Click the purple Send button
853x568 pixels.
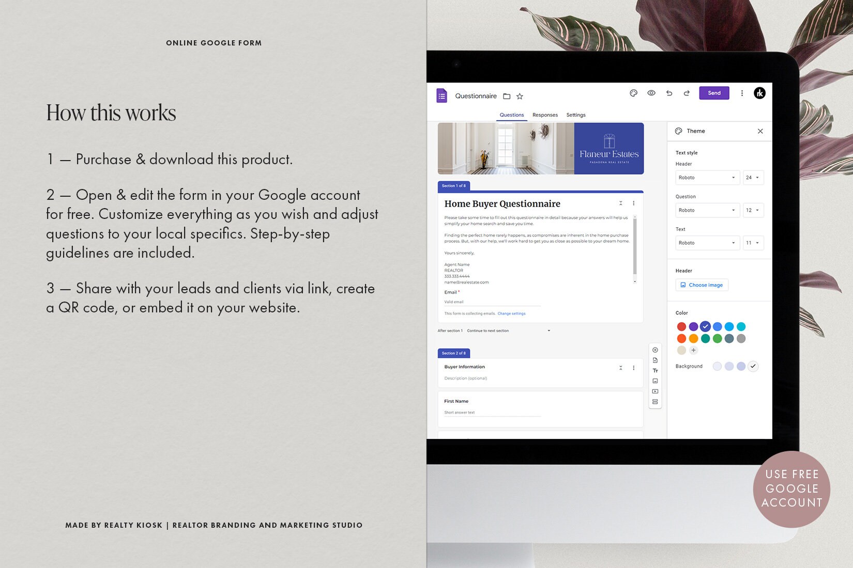pyautogui.click(x=714, y=93)
